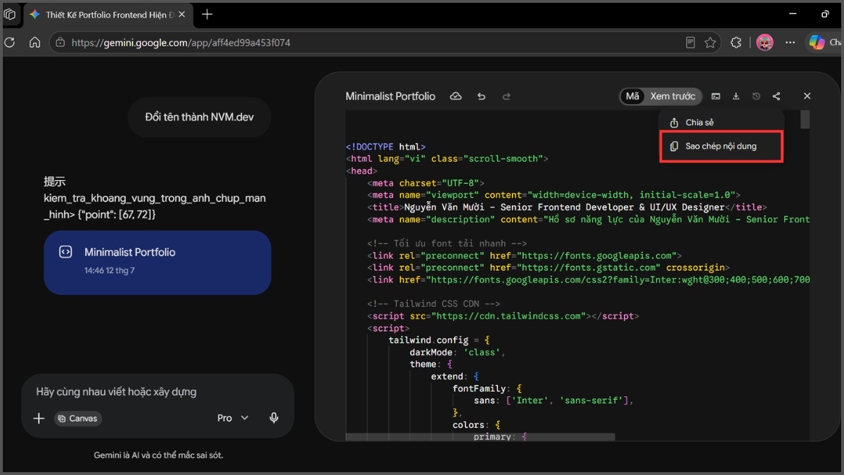
Task: Click the vertical code scrollbar thumb
Action: point(805,120)
